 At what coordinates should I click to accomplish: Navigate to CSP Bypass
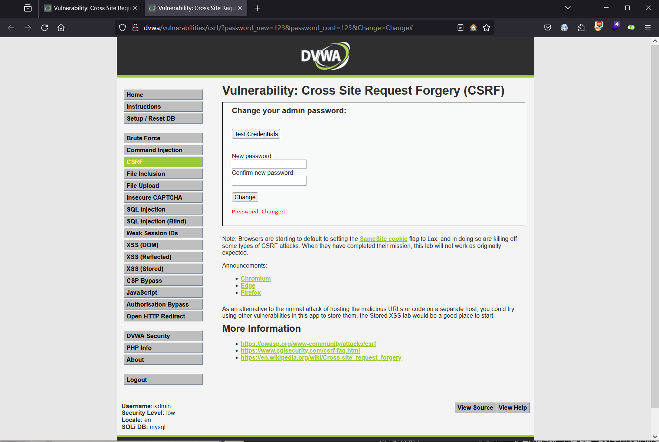(x=163, y=281)
